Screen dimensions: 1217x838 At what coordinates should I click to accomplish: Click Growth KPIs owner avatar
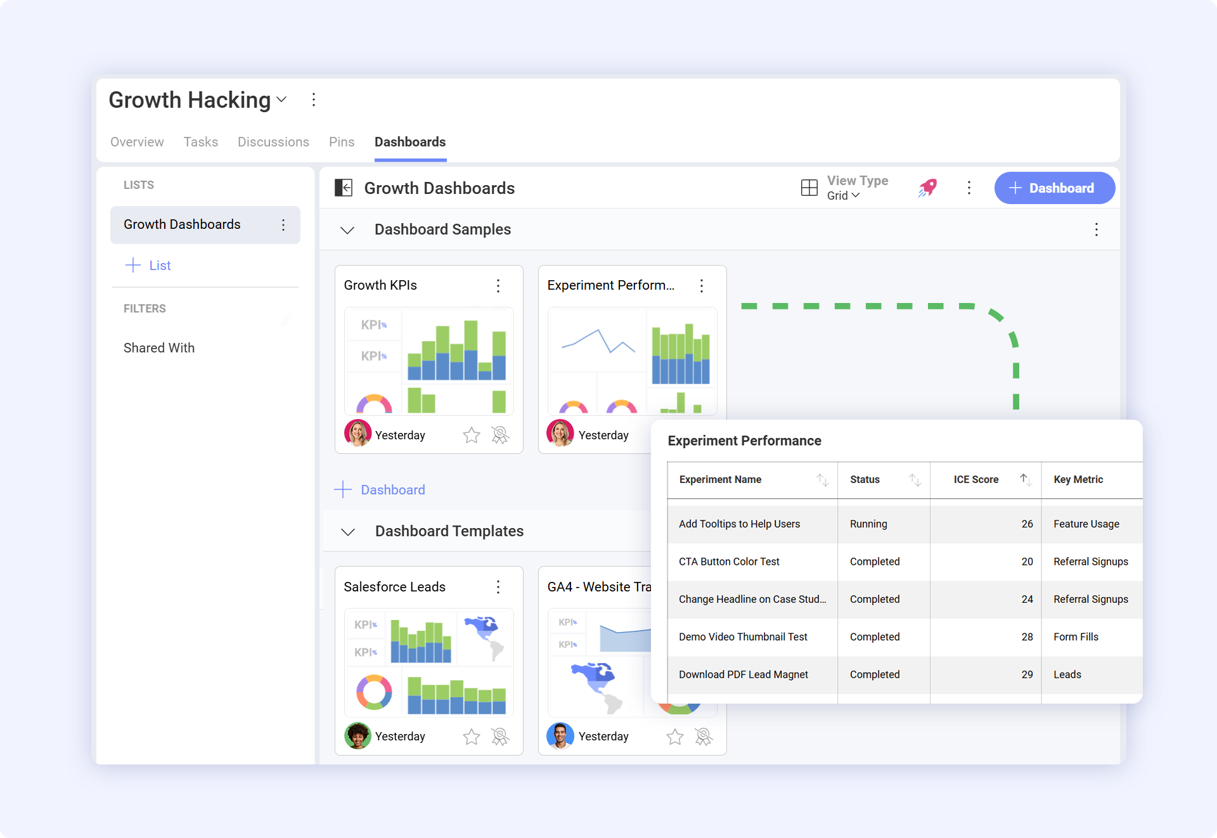[357, 434]
